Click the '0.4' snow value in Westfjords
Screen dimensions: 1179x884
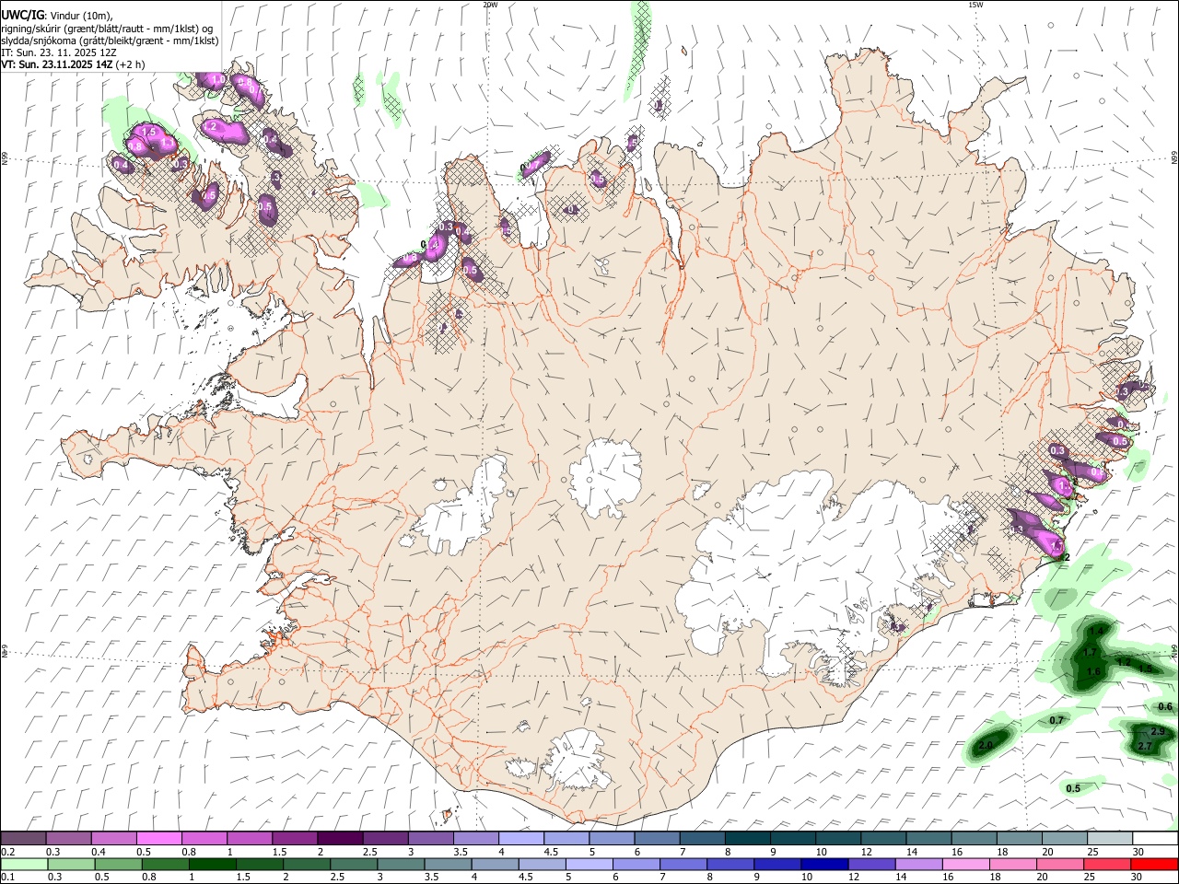pos(121,165)
